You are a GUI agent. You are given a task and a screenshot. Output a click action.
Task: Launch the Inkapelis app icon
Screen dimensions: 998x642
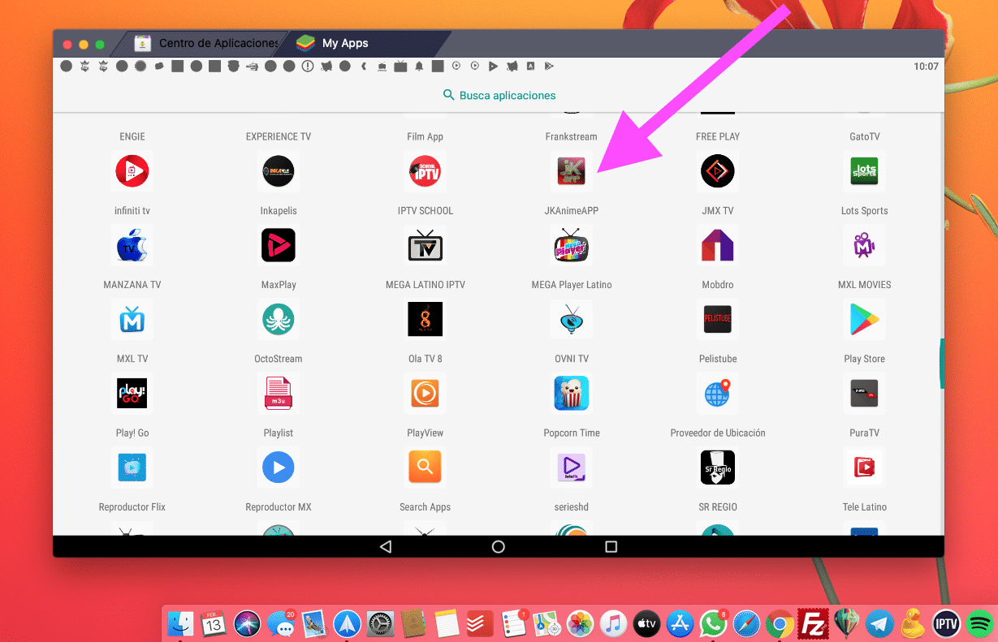pyautogui.click(x=279, y=171)
